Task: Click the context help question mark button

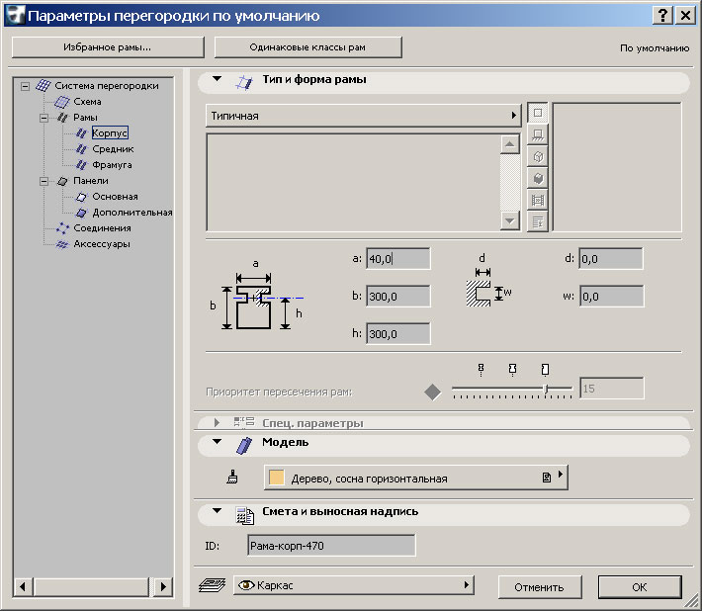Action: click(x=660, y=15)
